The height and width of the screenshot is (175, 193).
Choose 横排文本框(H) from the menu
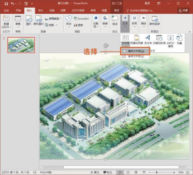tap(135, 51)
